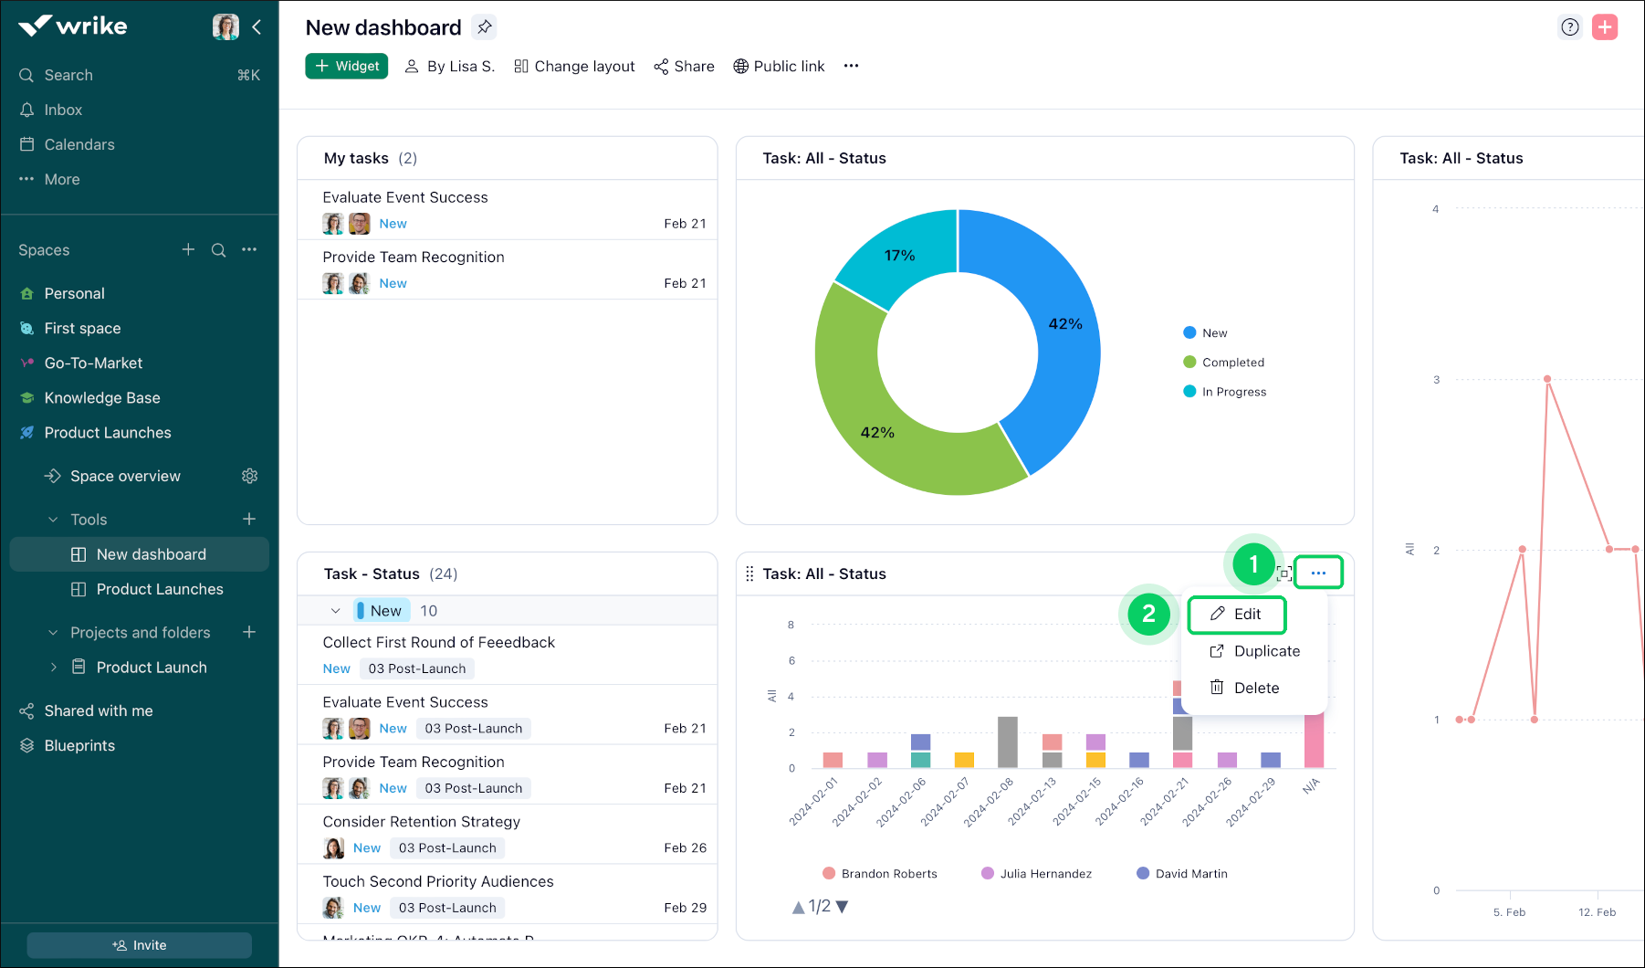Screen dimensions: 1645x968
Task: Open Space overview settings gear
Action: coord(249,476)
